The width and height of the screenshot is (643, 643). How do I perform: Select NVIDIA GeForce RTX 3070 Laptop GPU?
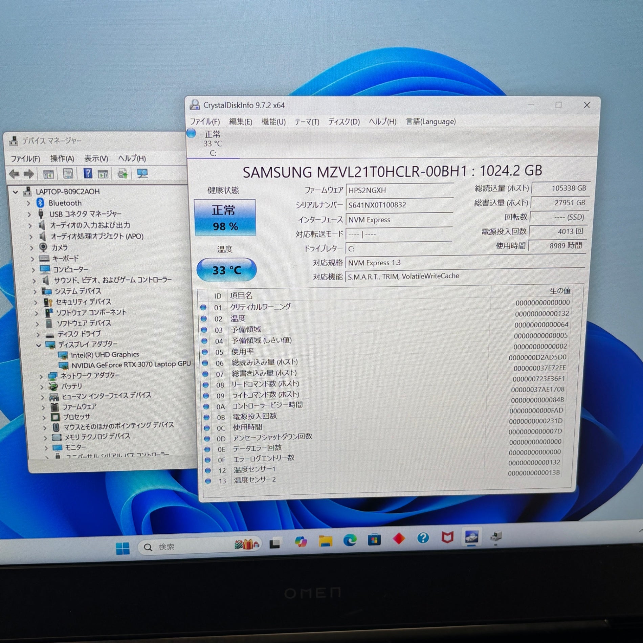click(x=131, y=364)
